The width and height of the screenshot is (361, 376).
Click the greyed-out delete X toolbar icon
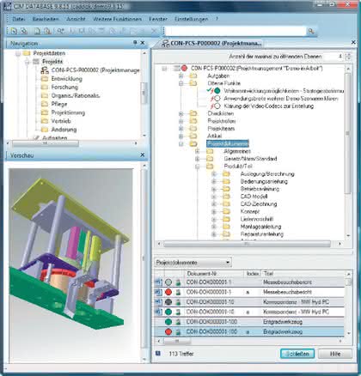pyautogui.click(x=154, y=31)
